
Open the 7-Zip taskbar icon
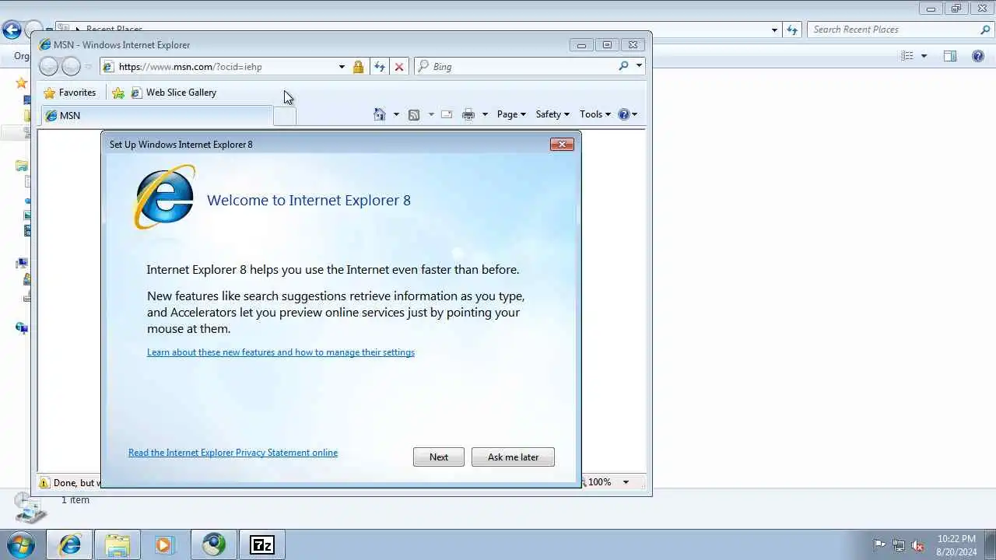point(261,544)
